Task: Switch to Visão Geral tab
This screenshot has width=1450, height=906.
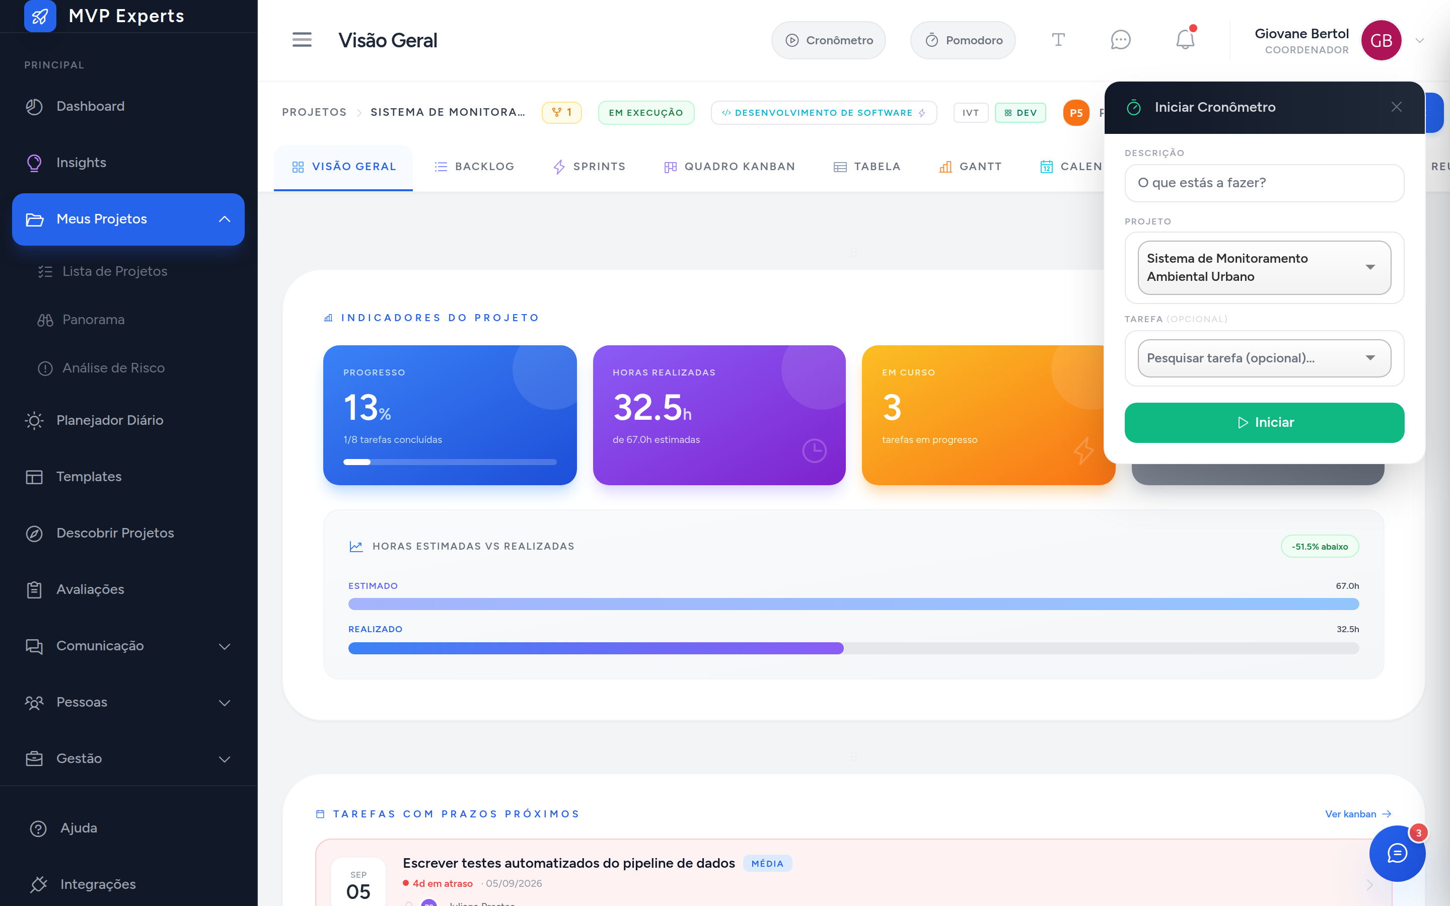Action: 343,167
